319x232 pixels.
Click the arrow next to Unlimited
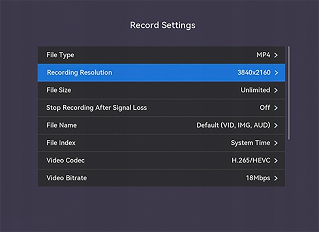276,91
